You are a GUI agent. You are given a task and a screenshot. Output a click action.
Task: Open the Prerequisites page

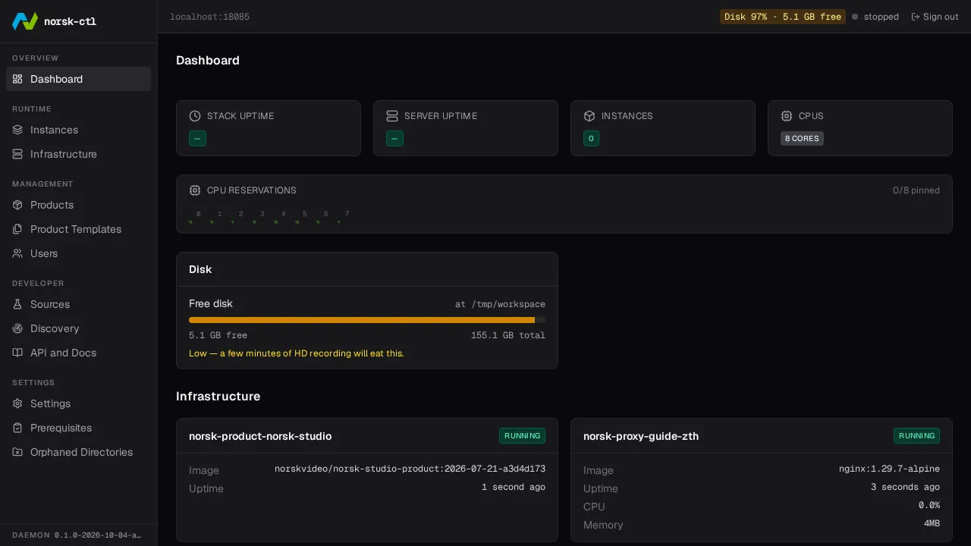click(x=79, y=428)
